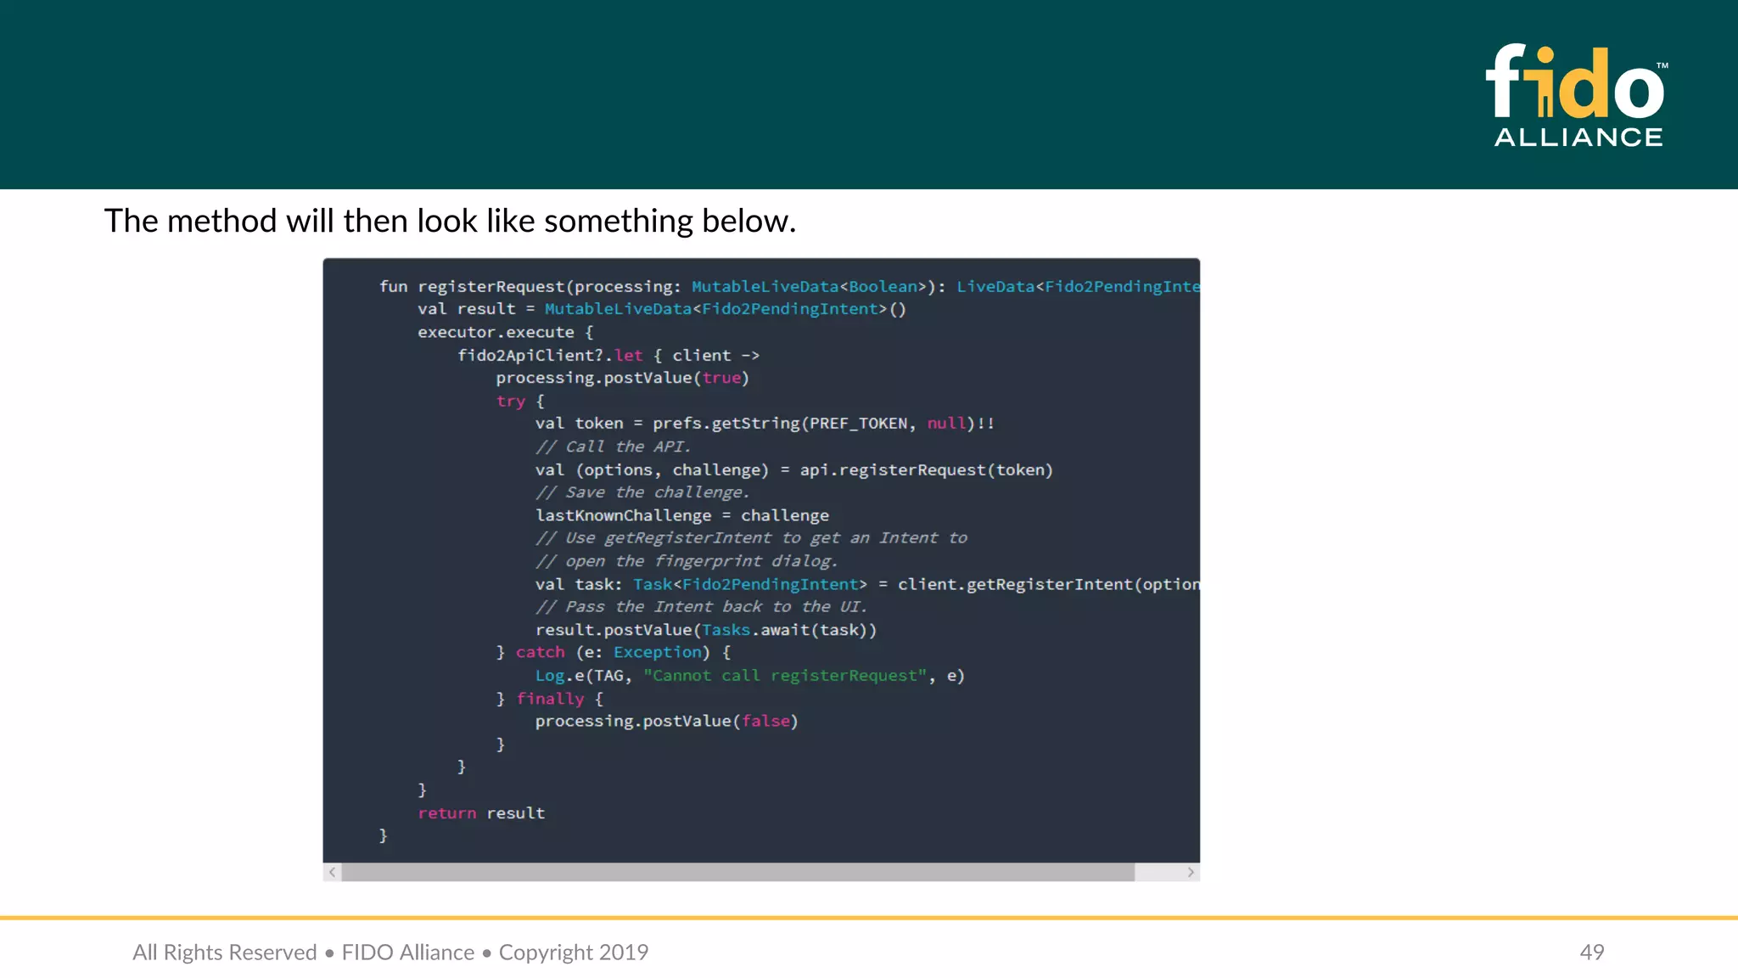1738x978 pixels.
Task: Click 'lastKnownChallenge = challenge' code line
Action: click(681, 514)
